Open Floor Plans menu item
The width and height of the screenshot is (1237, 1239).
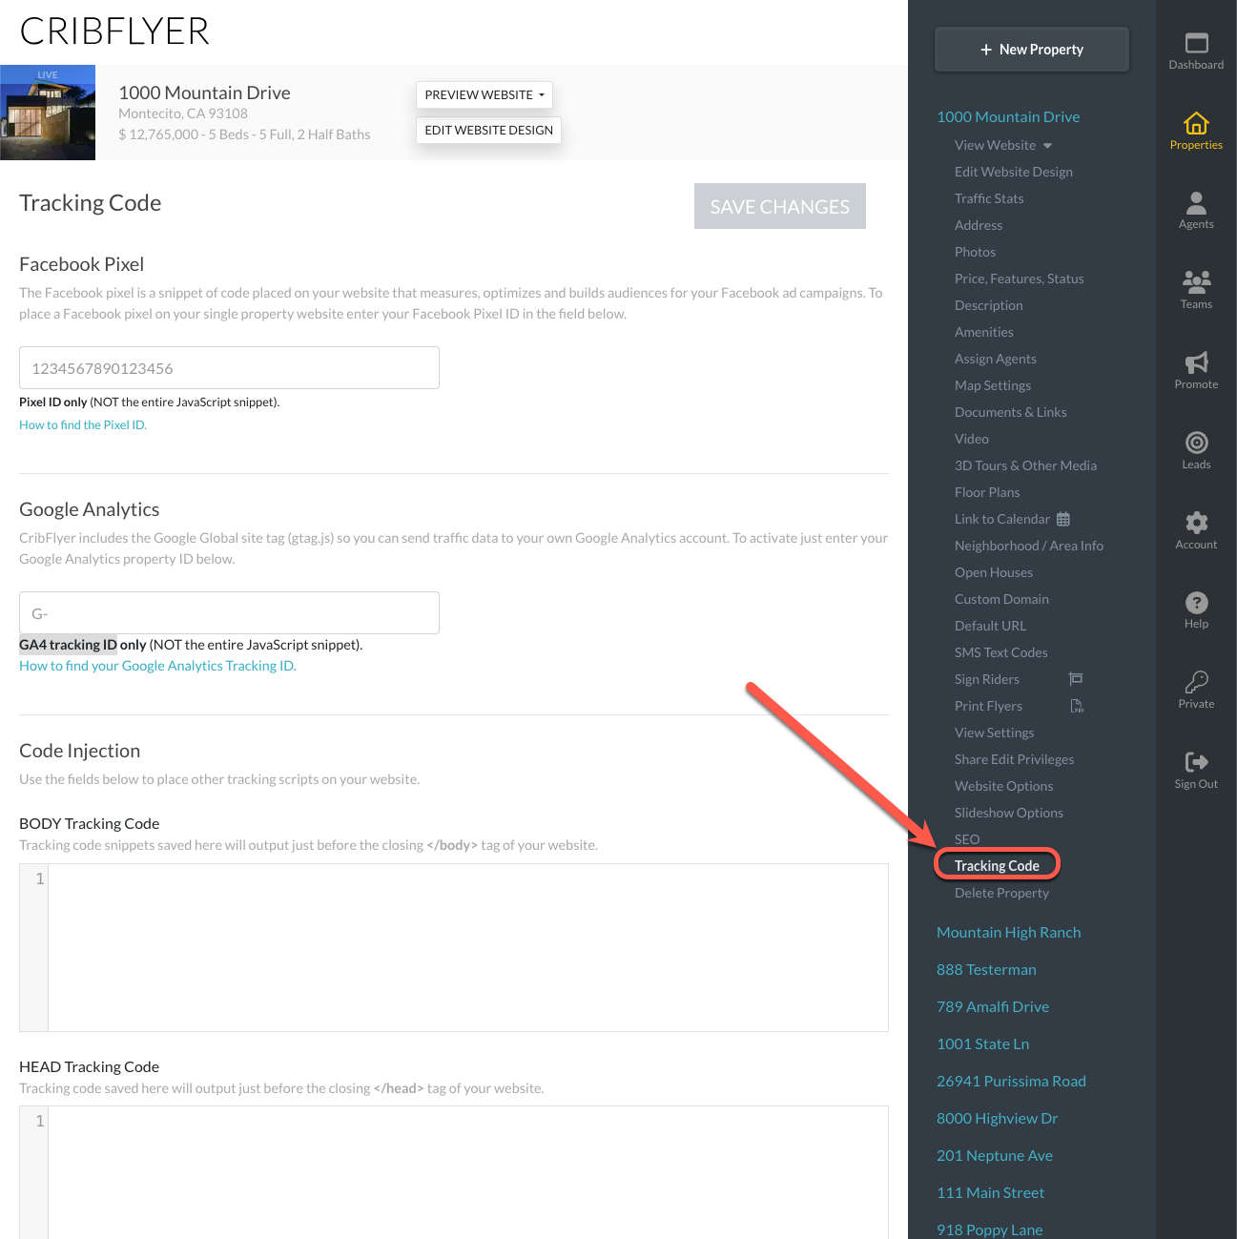pyautogui.click(x=987, y=492)
